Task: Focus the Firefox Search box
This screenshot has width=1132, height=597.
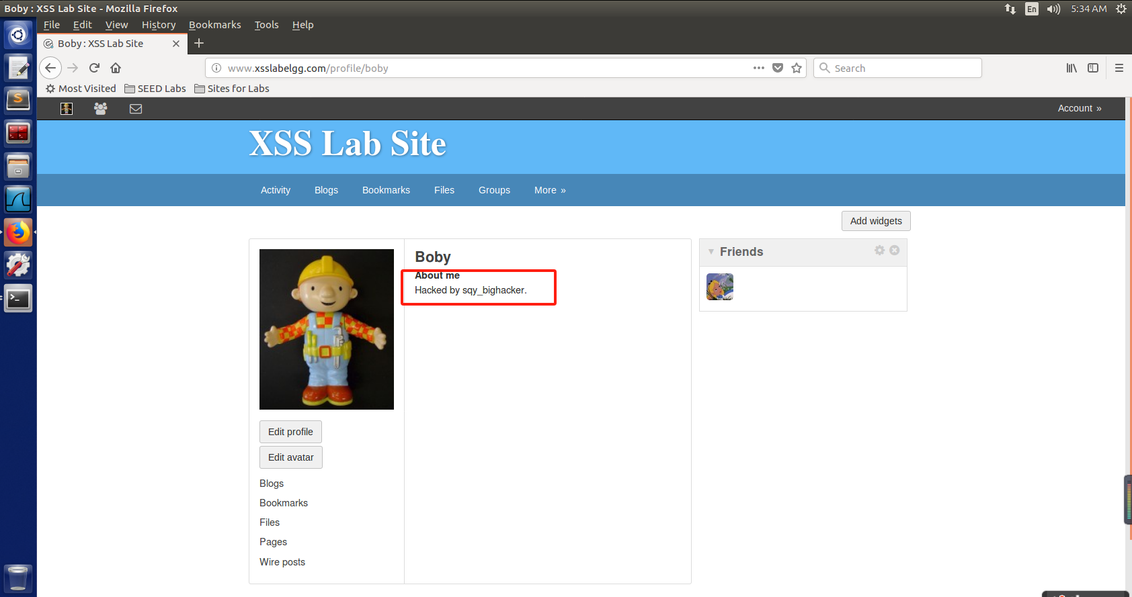Action: (897, 68)
